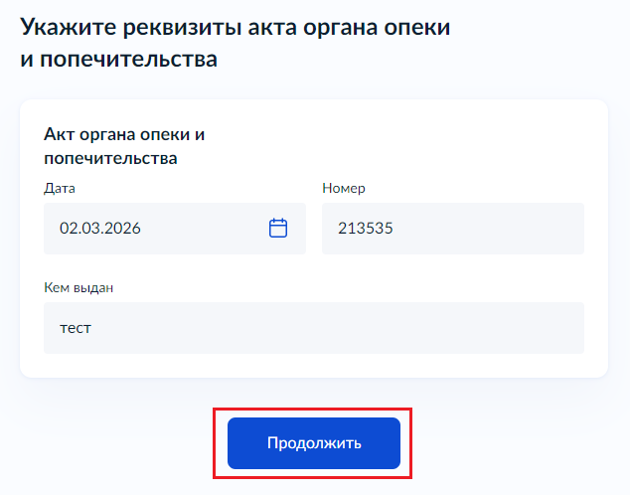Image resolution: width=630 pixels, height=495 pixels.
Task: Click the Номер field label
Action: [344, 188]
